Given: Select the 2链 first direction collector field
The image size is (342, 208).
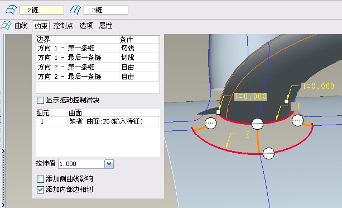Looking at the screenshot, I should [x=42, y=10].
